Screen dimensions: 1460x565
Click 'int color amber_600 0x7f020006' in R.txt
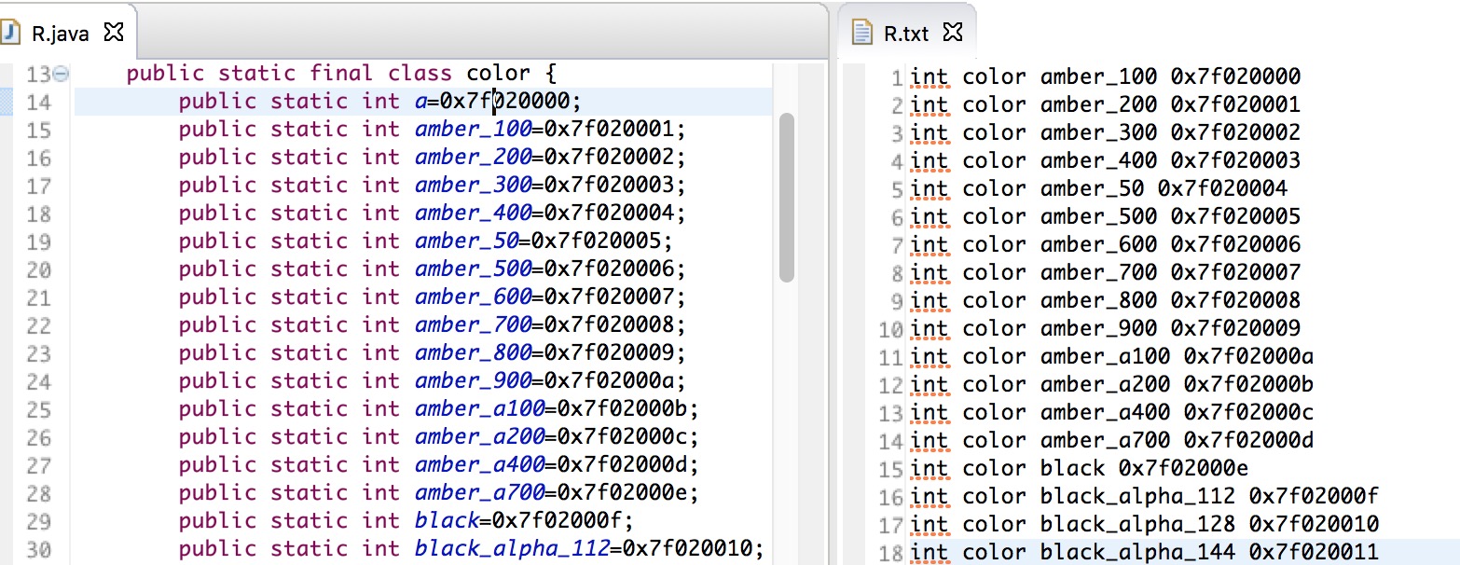click(x=1106, y=244)
